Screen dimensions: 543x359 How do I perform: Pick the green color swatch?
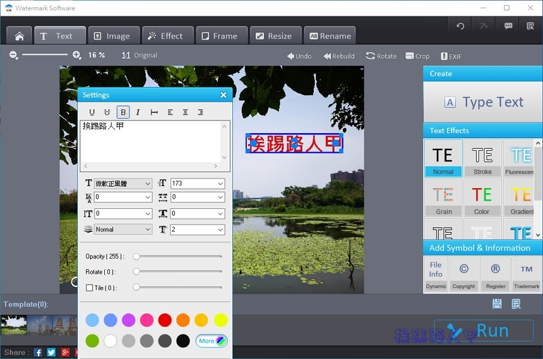92,341
